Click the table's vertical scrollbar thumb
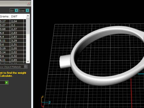144x108 pixels. point(28,26)
